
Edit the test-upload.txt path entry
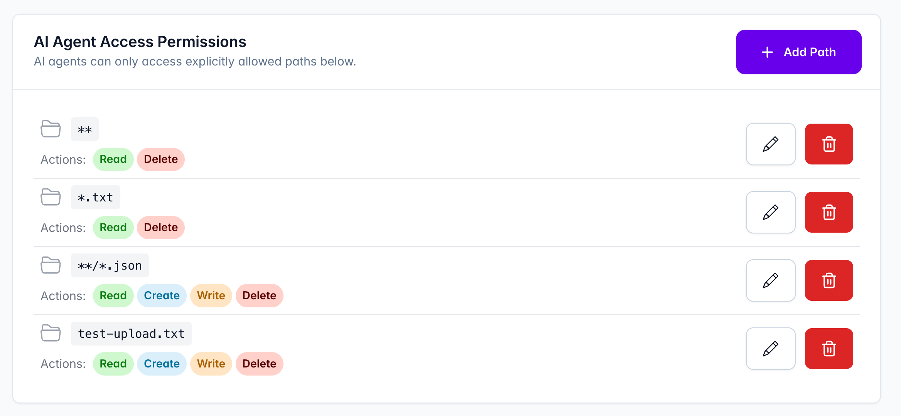(x=770, y=349)
